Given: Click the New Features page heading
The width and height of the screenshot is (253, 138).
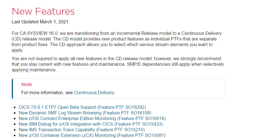Looking at the screenshot, I should coord(43,11).
